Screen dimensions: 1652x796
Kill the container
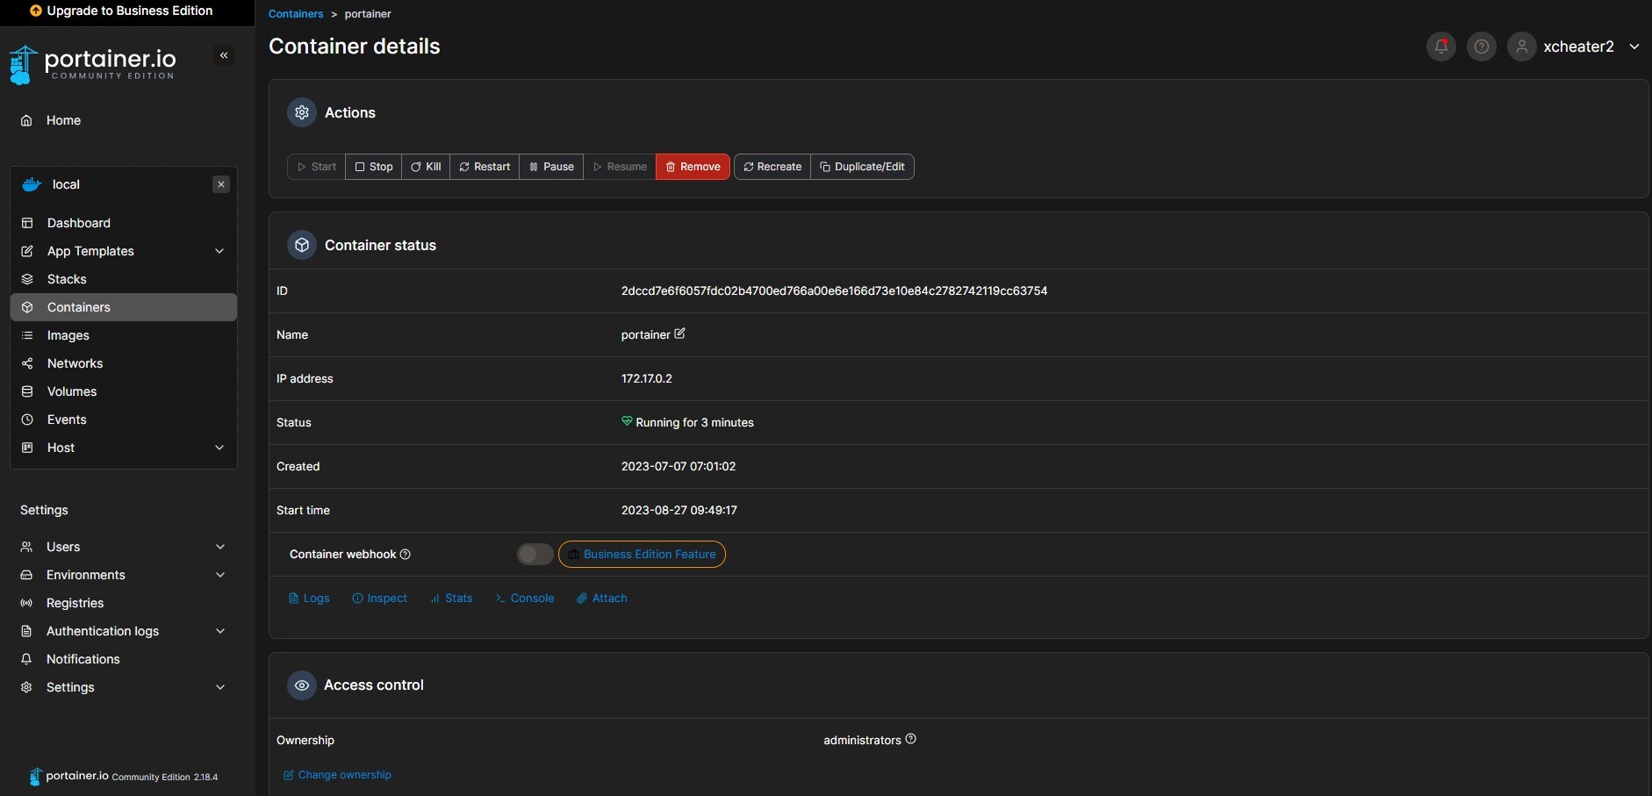(x=426, y=167)
